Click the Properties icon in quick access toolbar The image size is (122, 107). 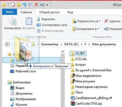13,4
